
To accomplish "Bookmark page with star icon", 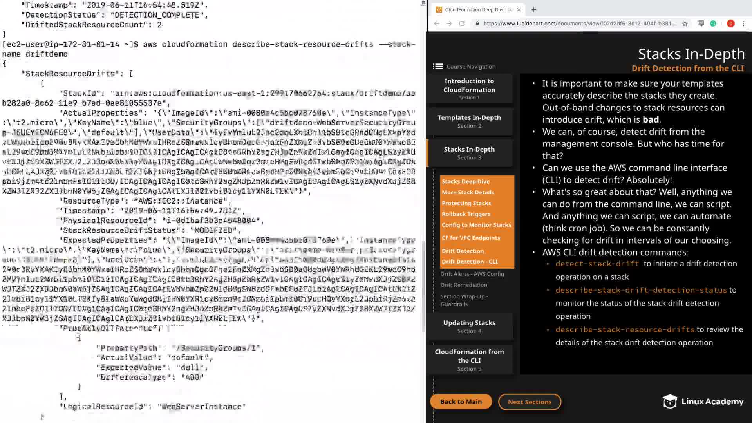I will point(685,23).
